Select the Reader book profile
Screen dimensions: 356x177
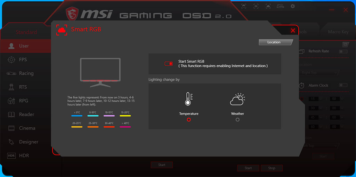[x=25, y=115]
